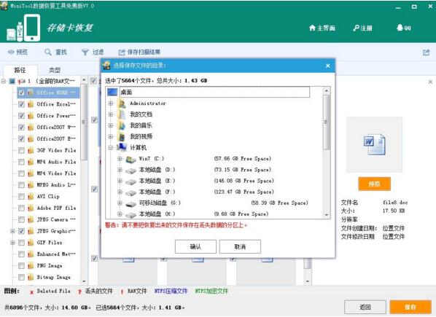This screenshot has width=436, height=317.
Task: Click the share icon at toolbar right
Action: pos(427,52)
